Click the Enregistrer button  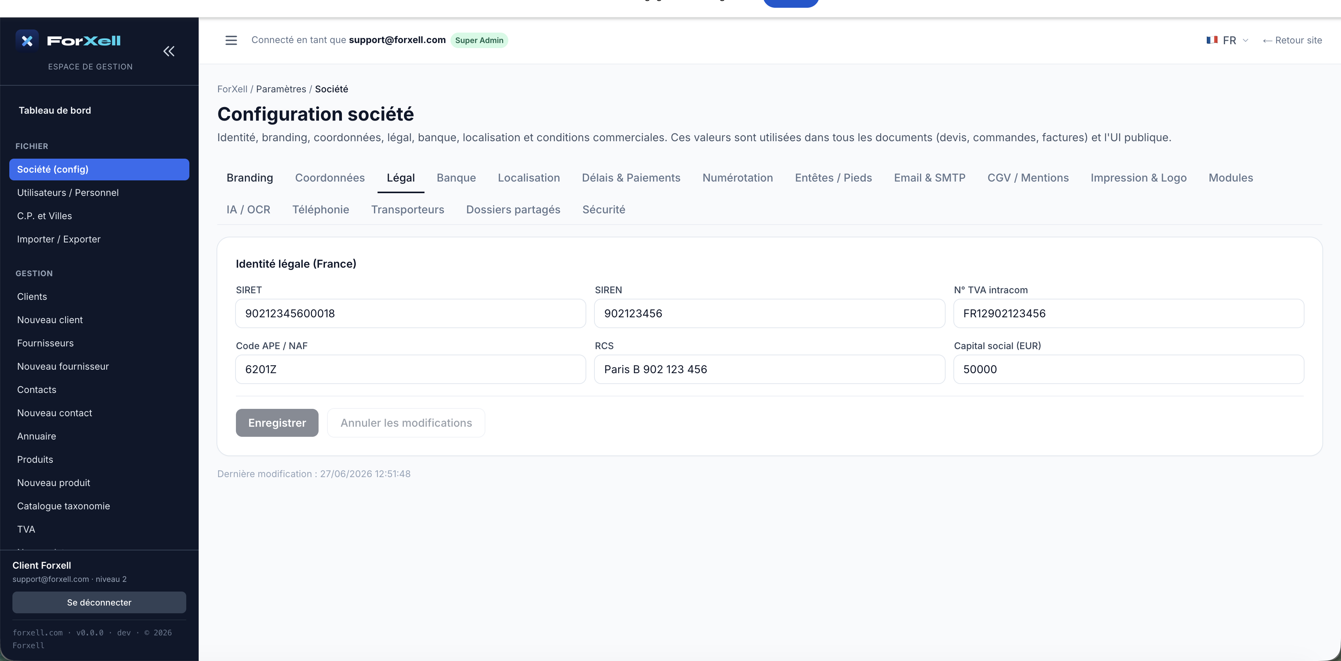pyautogui.click(x=277, y=422)
